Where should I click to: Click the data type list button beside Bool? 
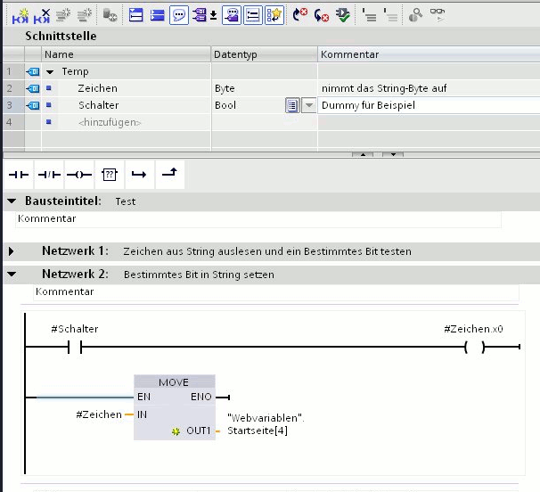(x=292, y=105)
